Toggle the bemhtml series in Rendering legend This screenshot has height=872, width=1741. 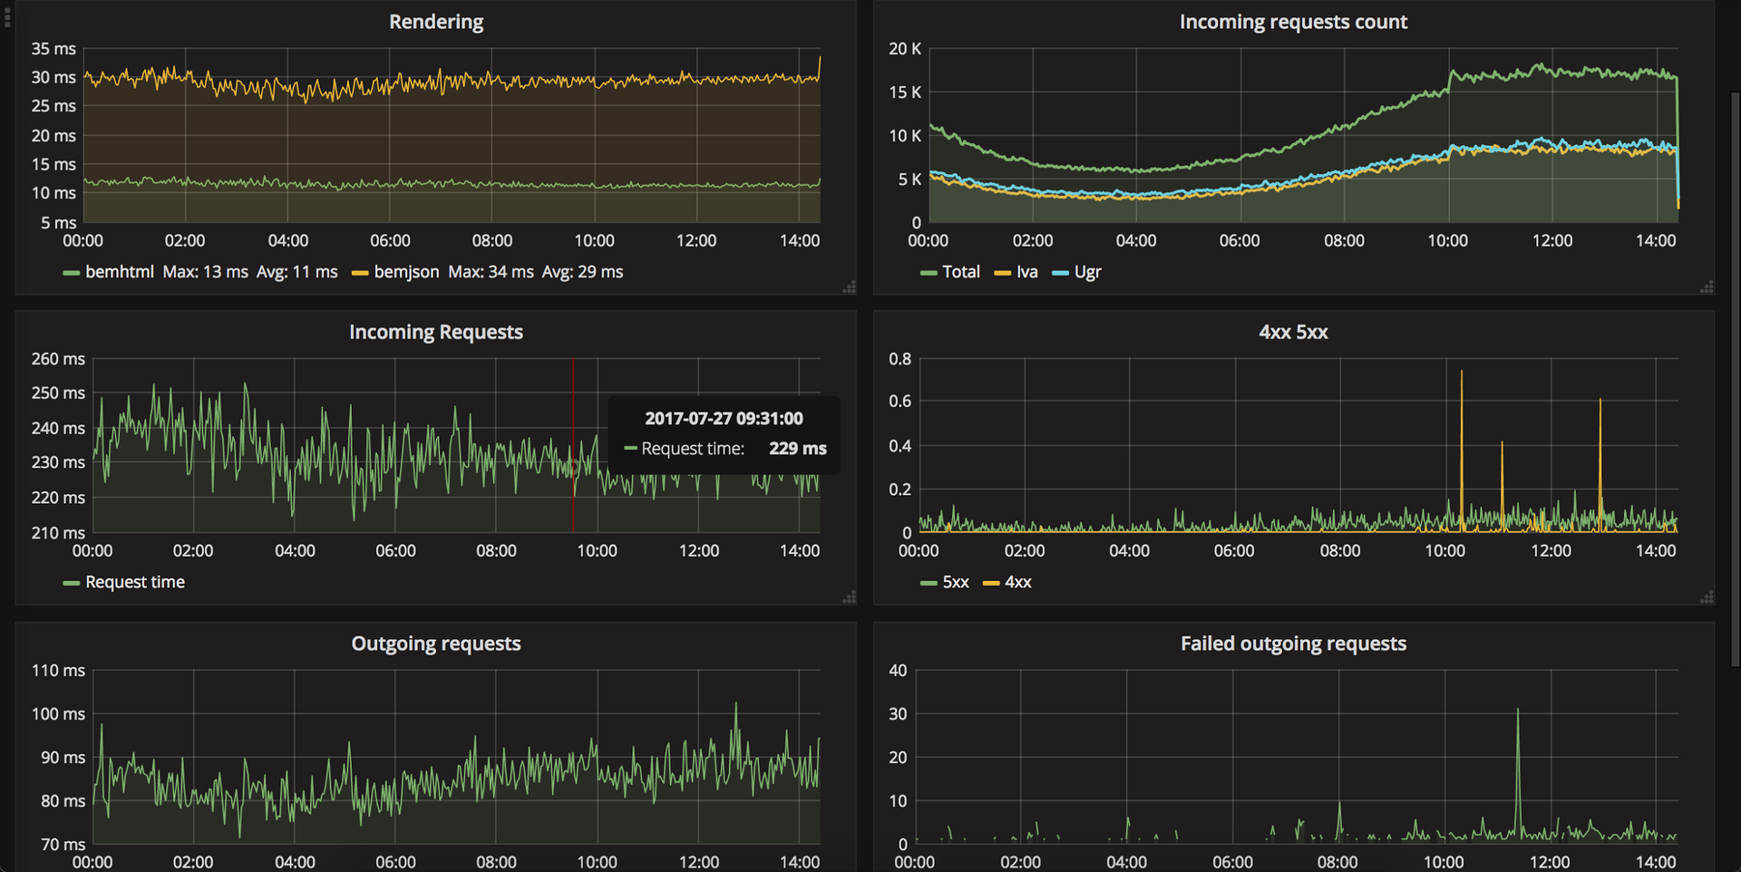[x=119, y=272]
